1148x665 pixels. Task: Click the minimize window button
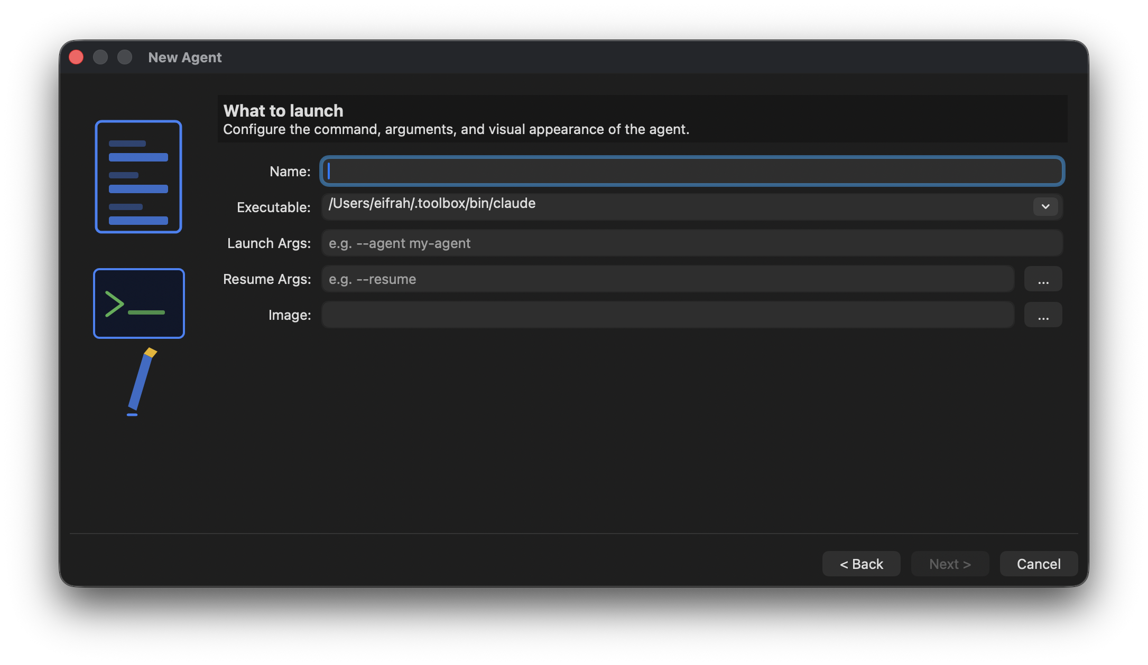tap(100, 57)
